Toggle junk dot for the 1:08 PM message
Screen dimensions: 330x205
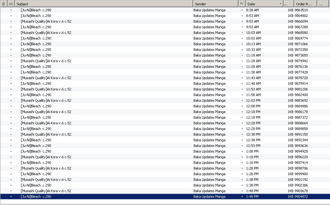click(x=242, y=151)
